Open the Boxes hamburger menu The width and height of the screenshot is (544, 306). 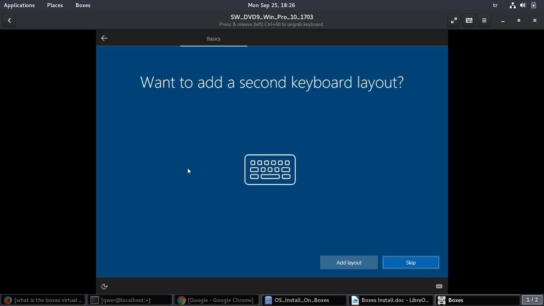[x=484, y=20]
